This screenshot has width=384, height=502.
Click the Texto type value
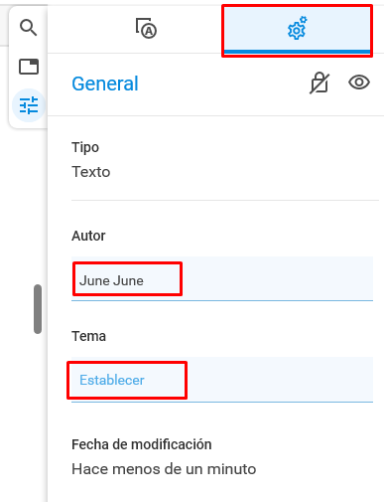click(x=91, y=172)
